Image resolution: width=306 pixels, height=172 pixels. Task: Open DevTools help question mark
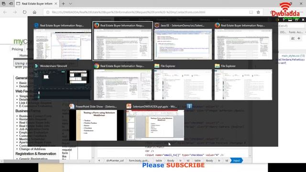pyautogui.click(x=284, y=20)
